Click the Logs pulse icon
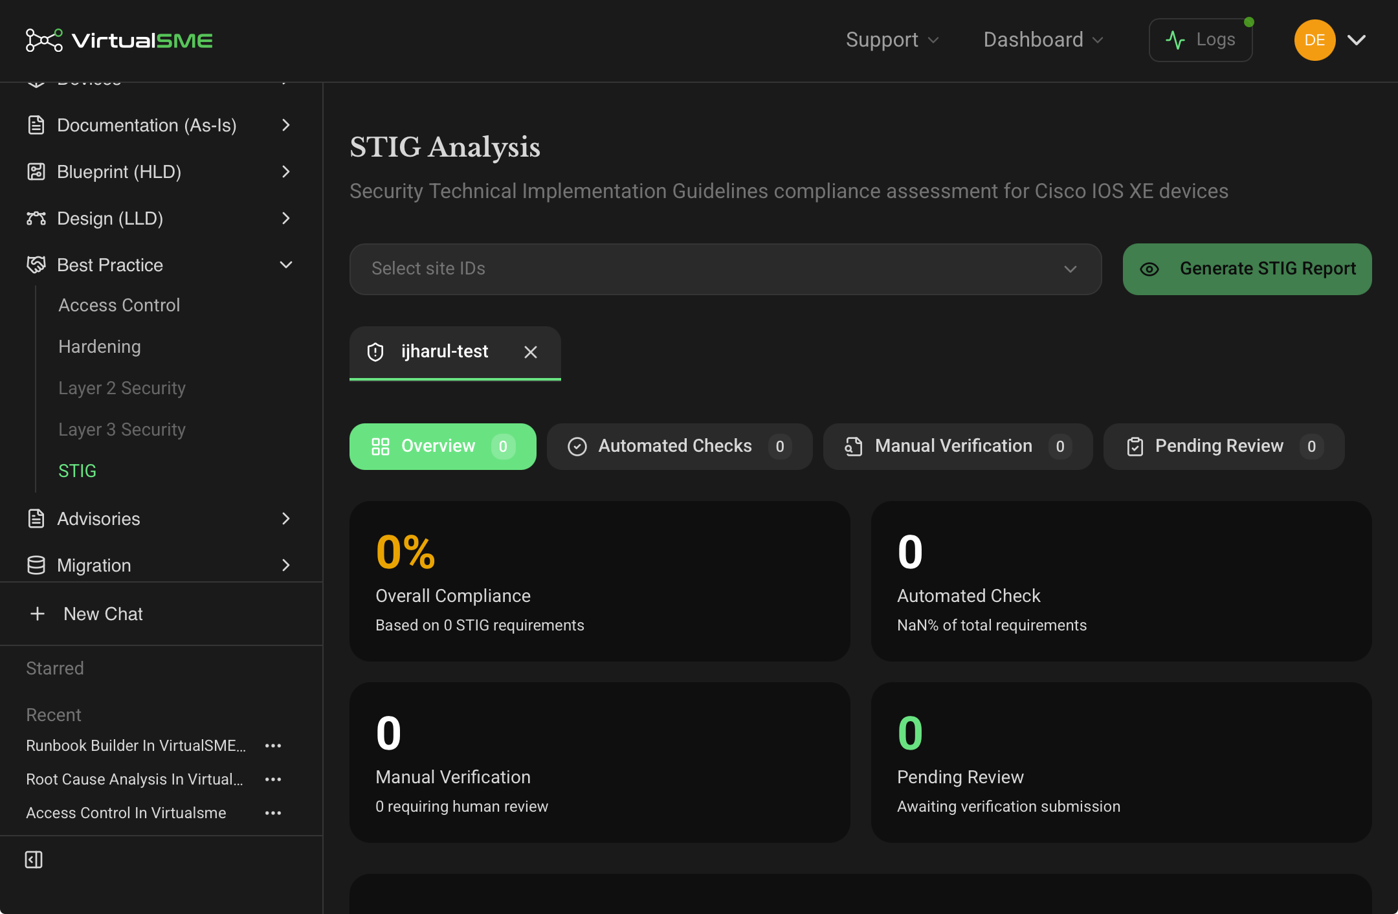The image size is (1398, 914). pos(1175,40)
